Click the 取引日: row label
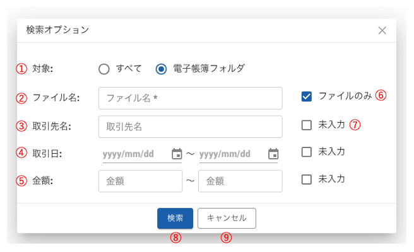Viewport: 414px width, 252px height. (47, 153)
